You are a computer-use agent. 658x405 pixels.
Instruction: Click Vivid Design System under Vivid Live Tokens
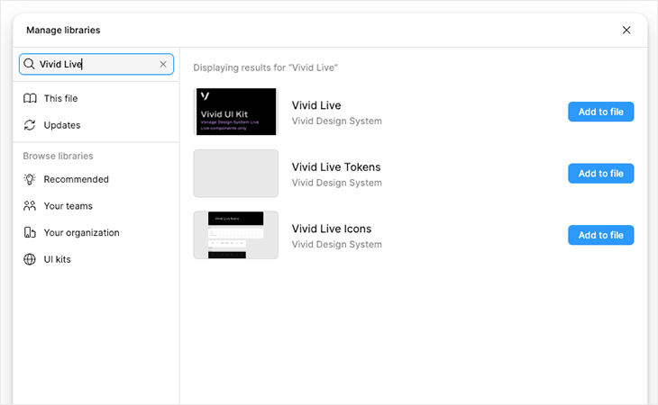pos(337,183)
